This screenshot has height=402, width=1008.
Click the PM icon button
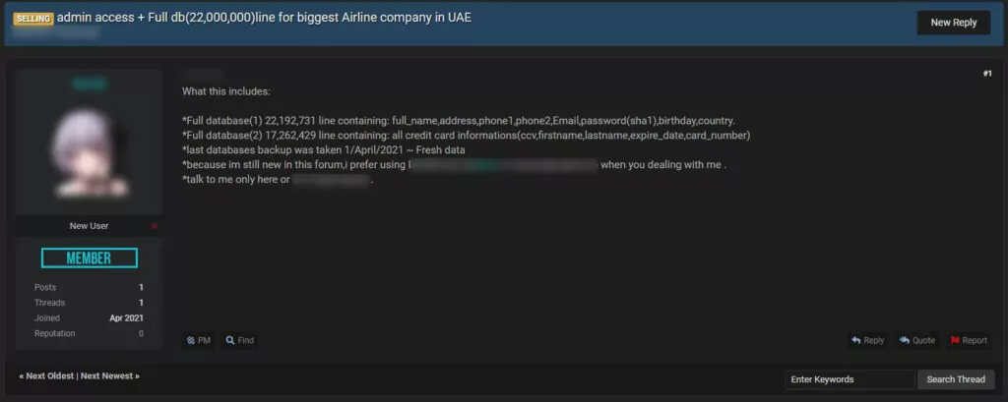coord(198,340)
